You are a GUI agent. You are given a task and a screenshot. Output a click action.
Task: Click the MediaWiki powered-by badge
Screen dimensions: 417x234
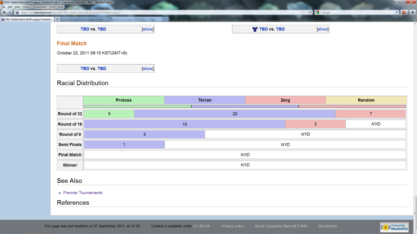(392, 227)
